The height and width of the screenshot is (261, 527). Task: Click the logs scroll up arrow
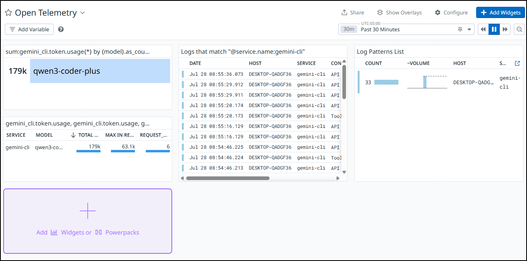pyautogui.click(x=344, y=61)
